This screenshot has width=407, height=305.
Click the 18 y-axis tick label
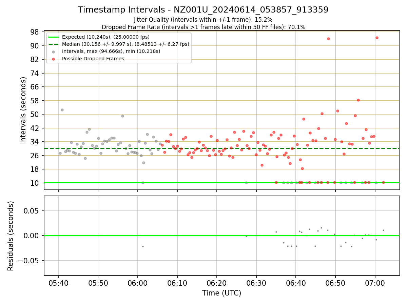pos(35,169)
